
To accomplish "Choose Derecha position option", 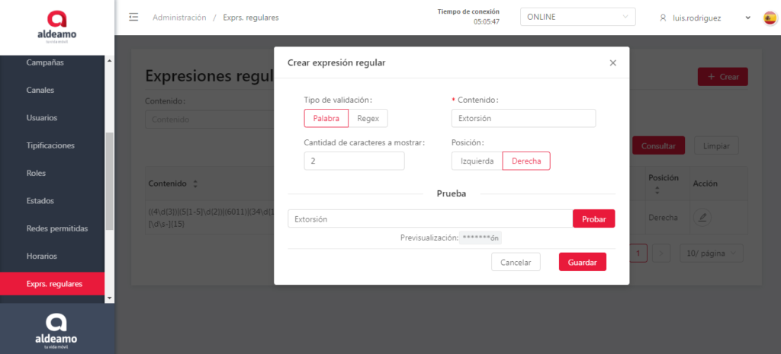I will tap(526, 161).
